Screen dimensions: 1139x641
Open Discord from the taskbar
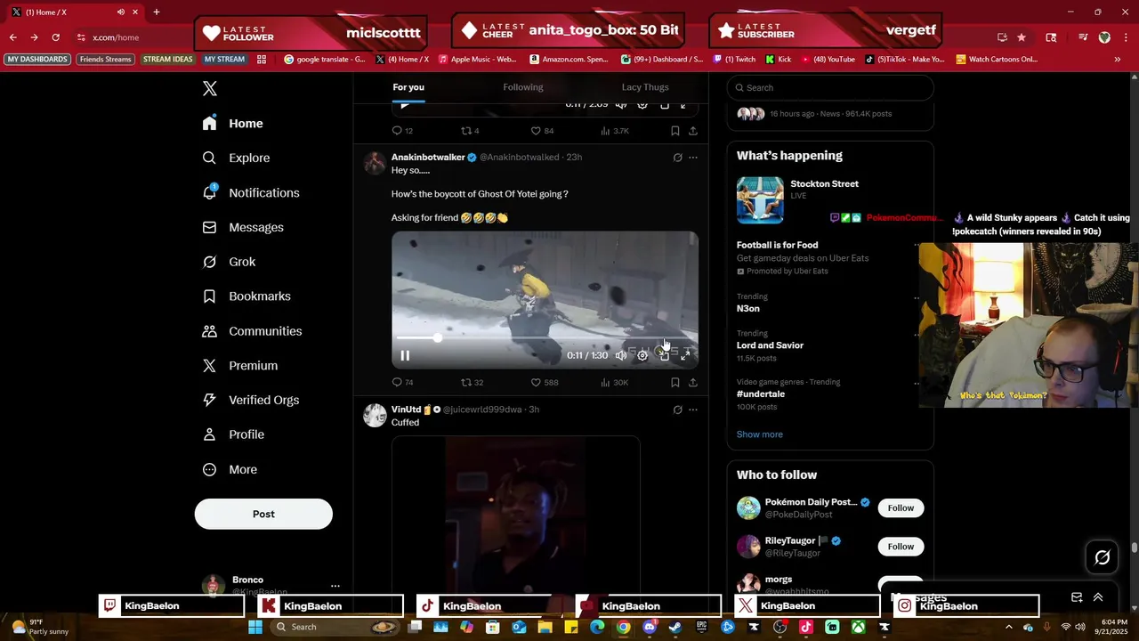650,627
